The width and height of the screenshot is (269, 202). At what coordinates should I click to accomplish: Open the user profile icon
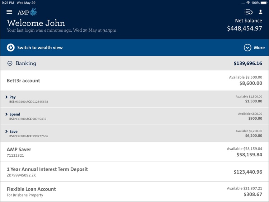260,12
